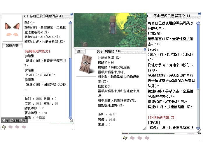Click fourth empty card slot in right window
The image size is (203, 150).
click(147, 138)
